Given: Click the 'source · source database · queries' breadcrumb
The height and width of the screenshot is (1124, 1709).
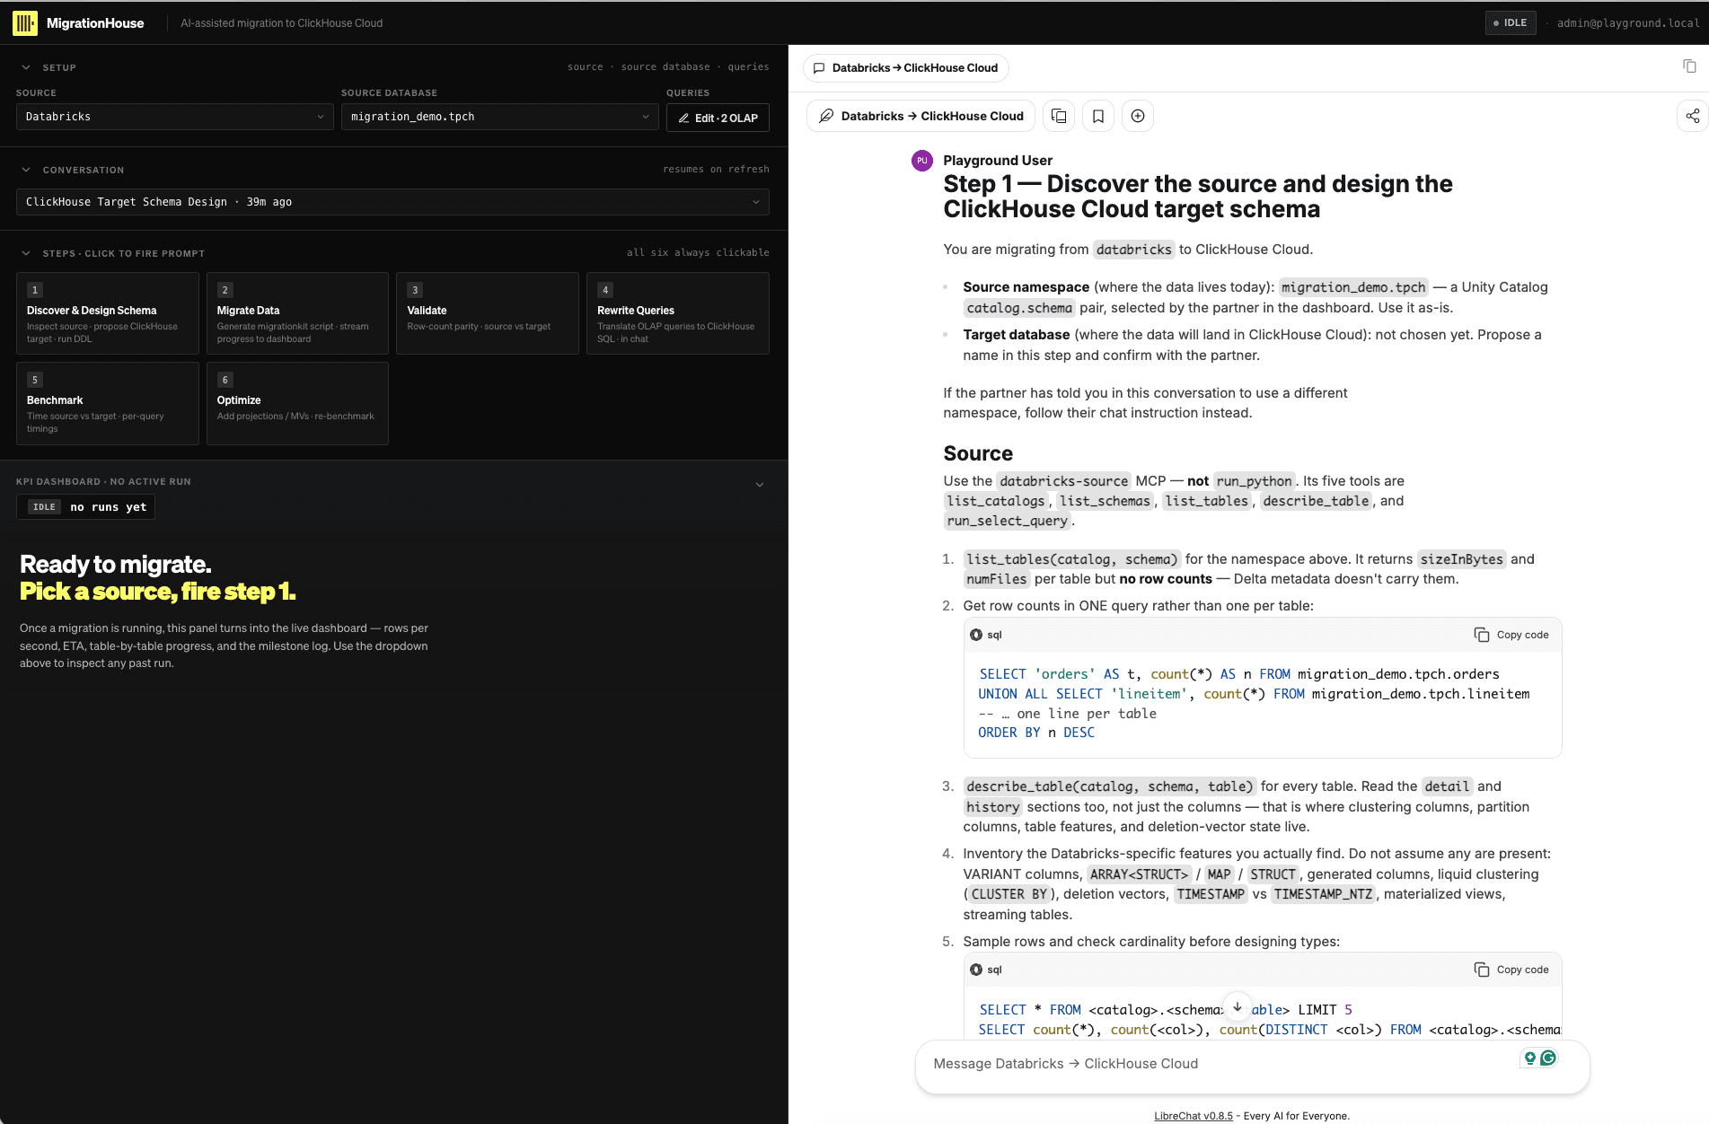Looking at the screenshot, I should click(667, 66).
